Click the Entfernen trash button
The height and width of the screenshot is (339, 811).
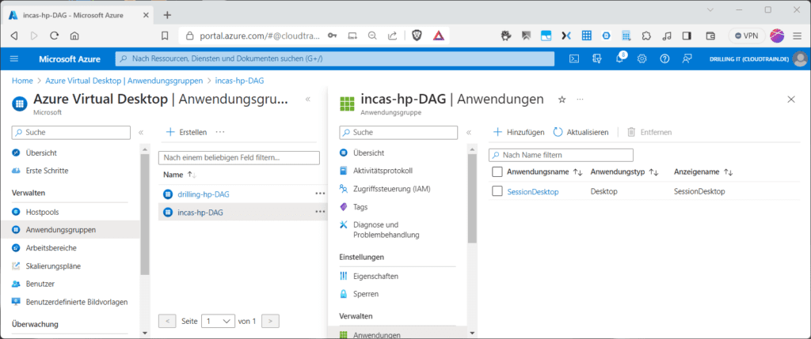tap(649, 132)
